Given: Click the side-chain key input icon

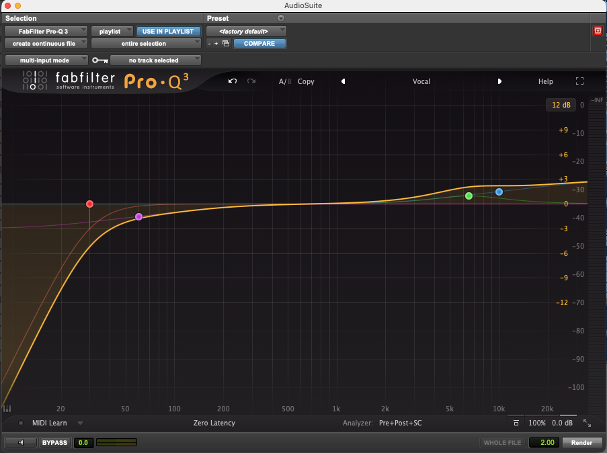Looking at the screenshot, I should [100, 60].
